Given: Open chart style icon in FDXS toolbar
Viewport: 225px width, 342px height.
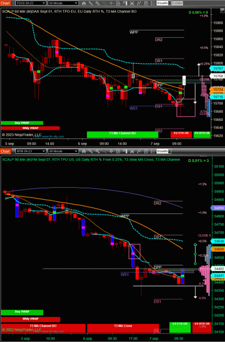Looking at the screenshot, I should coord(84,3).
